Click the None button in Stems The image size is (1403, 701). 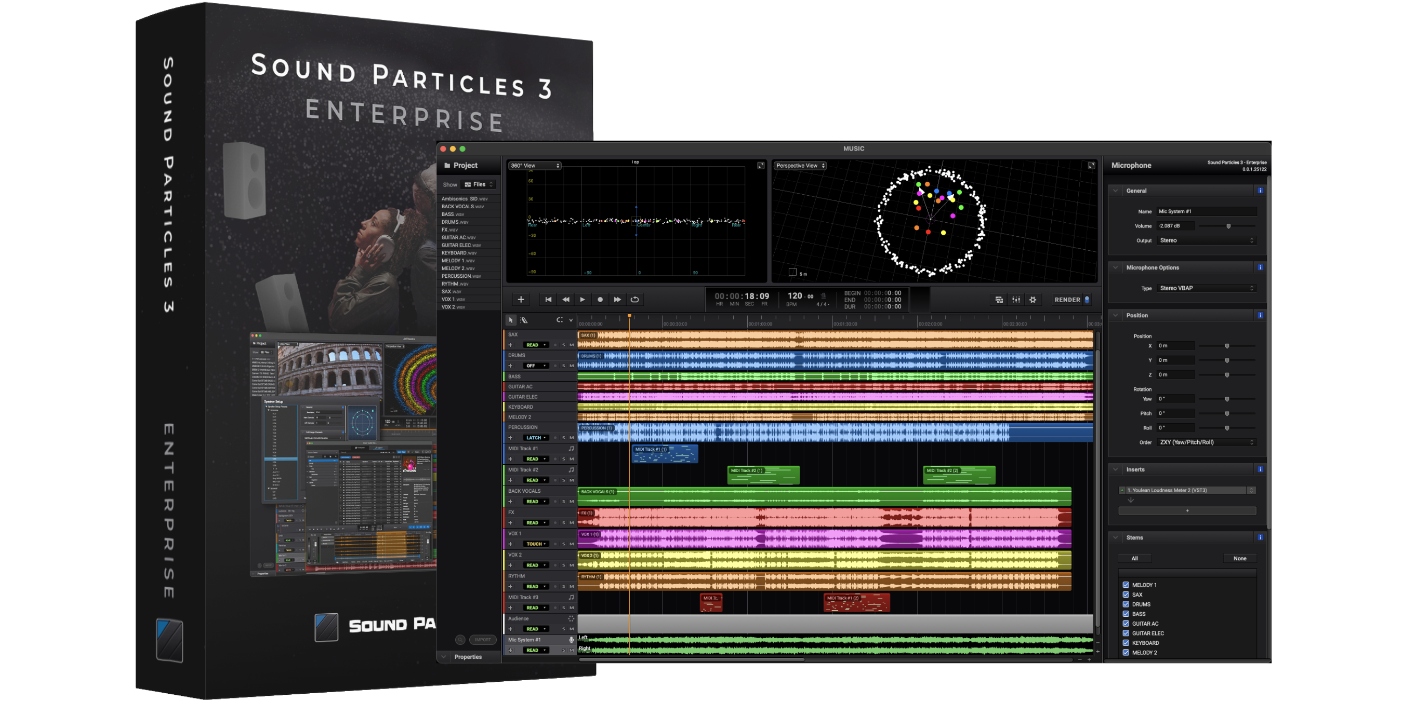[x=1240, y=558]
